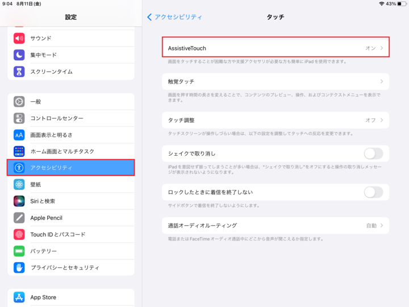Tap the Wi-Fi status icon
Screen dimensions: 409x307
382,3
